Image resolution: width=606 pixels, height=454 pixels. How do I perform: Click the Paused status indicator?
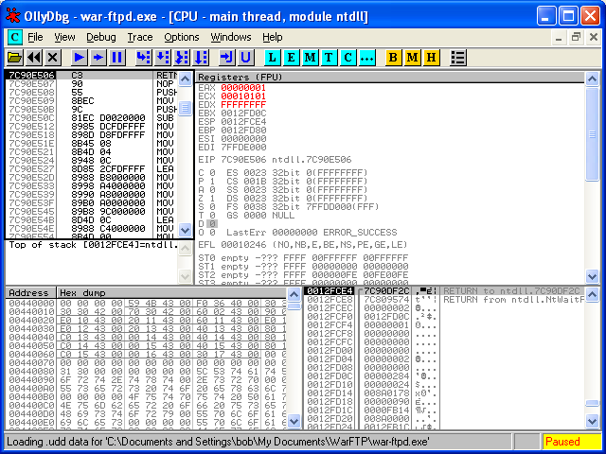tap(572, 442)
